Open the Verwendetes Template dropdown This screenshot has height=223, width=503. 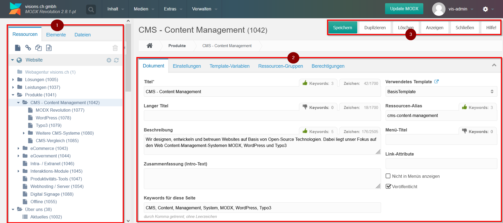pyautogui.click(x=441, y=92)
